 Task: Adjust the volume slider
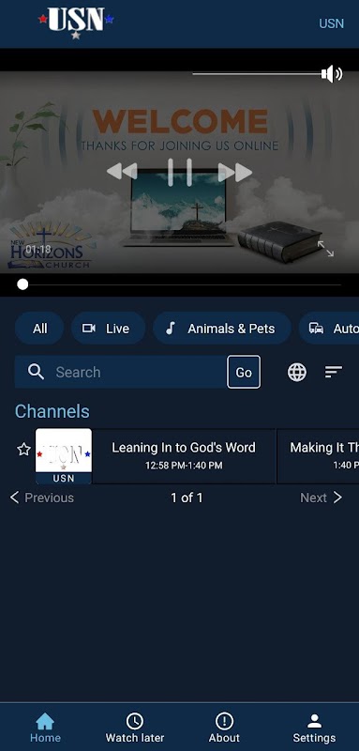click(257, 74)
